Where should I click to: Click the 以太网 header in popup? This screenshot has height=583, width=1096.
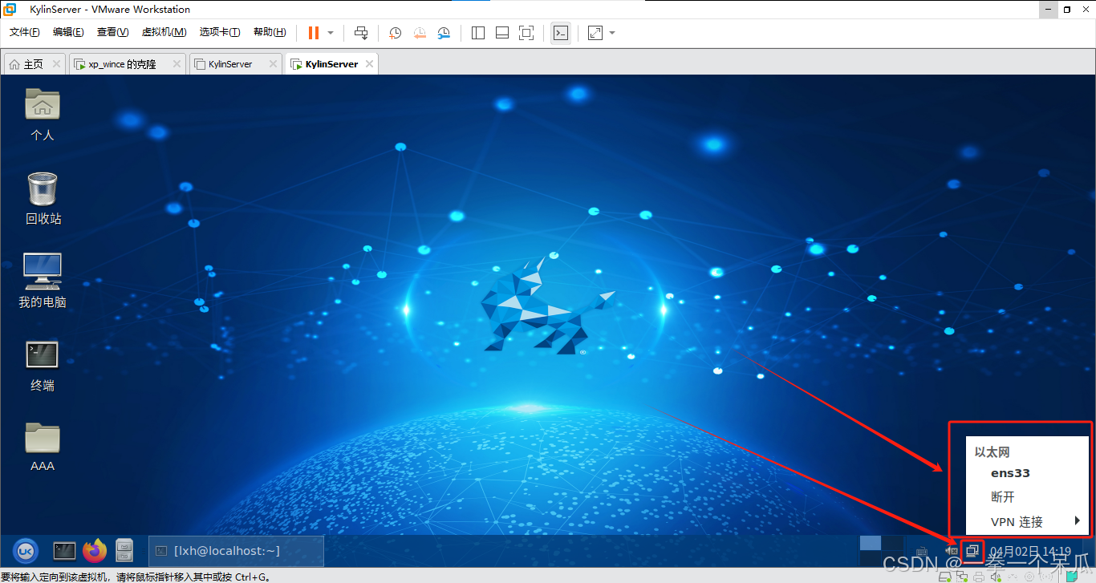992,451
